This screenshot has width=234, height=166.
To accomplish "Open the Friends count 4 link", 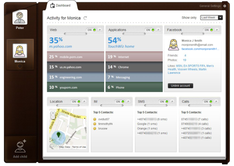I will 185,55.
